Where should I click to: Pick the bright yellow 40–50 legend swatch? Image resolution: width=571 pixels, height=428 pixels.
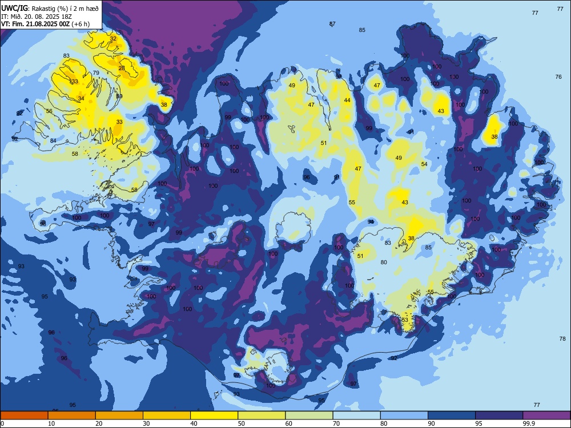pos(214,415)
